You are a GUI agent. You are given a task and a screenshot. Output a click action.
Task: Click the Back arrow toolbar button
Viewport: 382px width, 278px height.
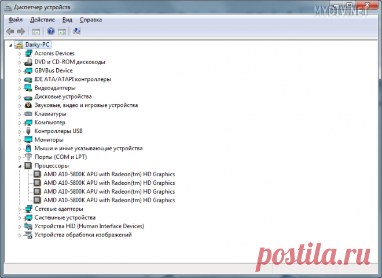[10, 31]
